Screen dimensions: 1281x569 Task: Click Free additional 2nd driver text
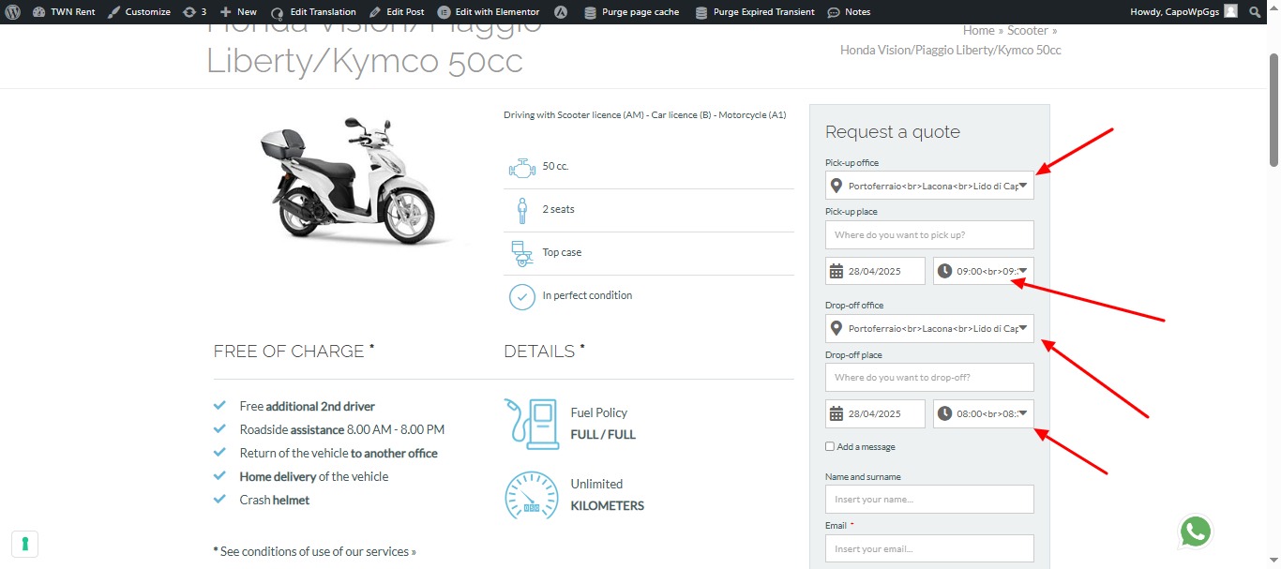click(308, 407)
